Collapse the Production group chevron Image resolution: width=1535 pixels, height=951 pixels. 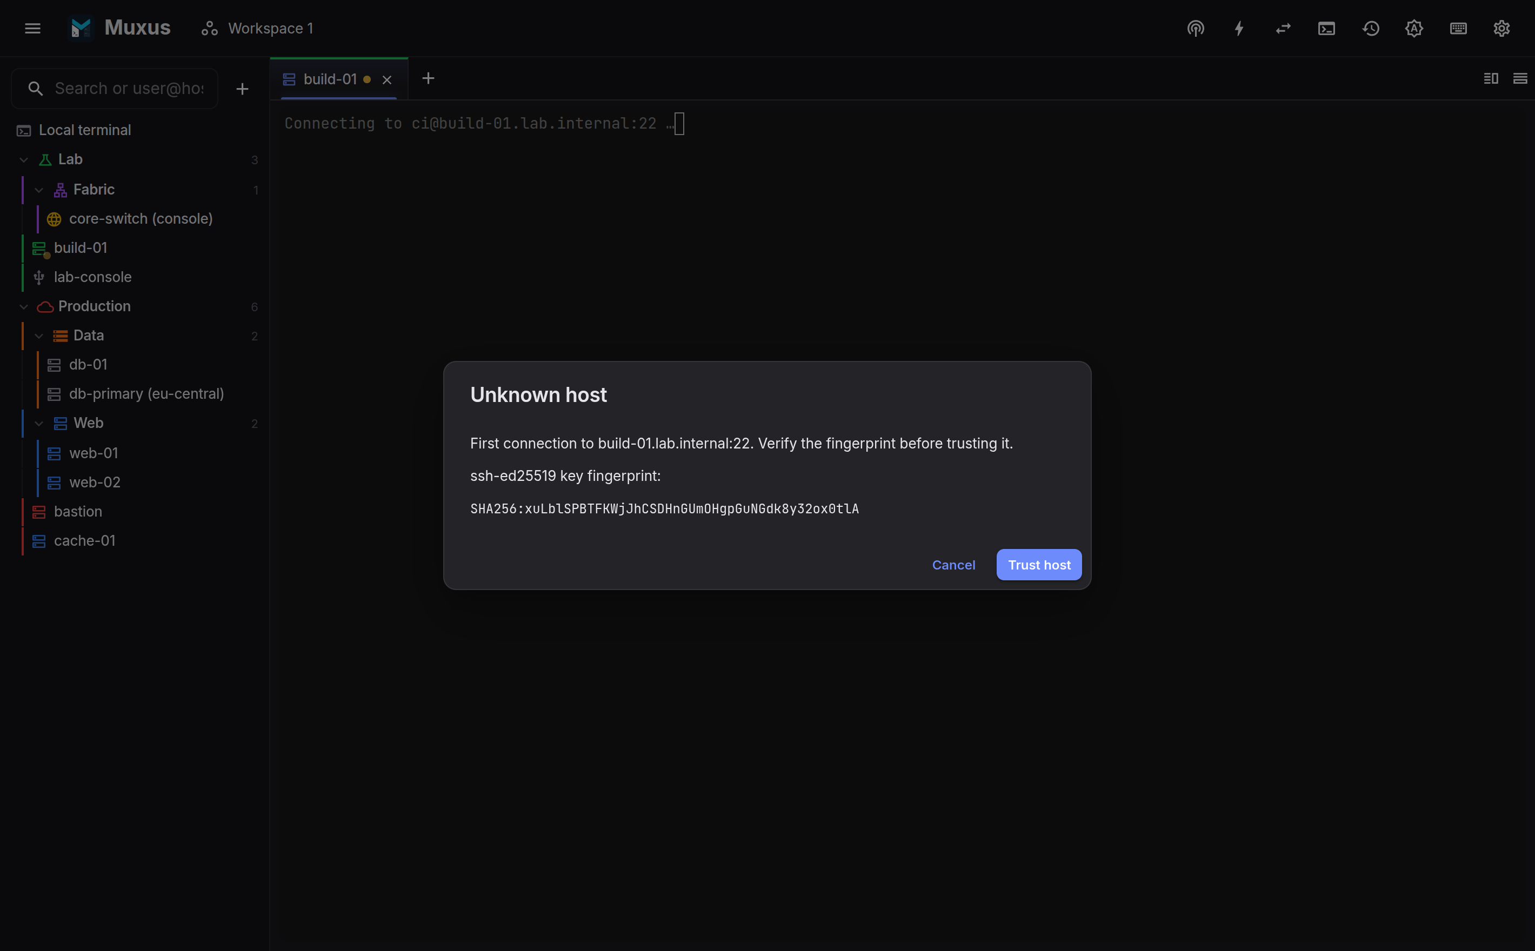24,307
